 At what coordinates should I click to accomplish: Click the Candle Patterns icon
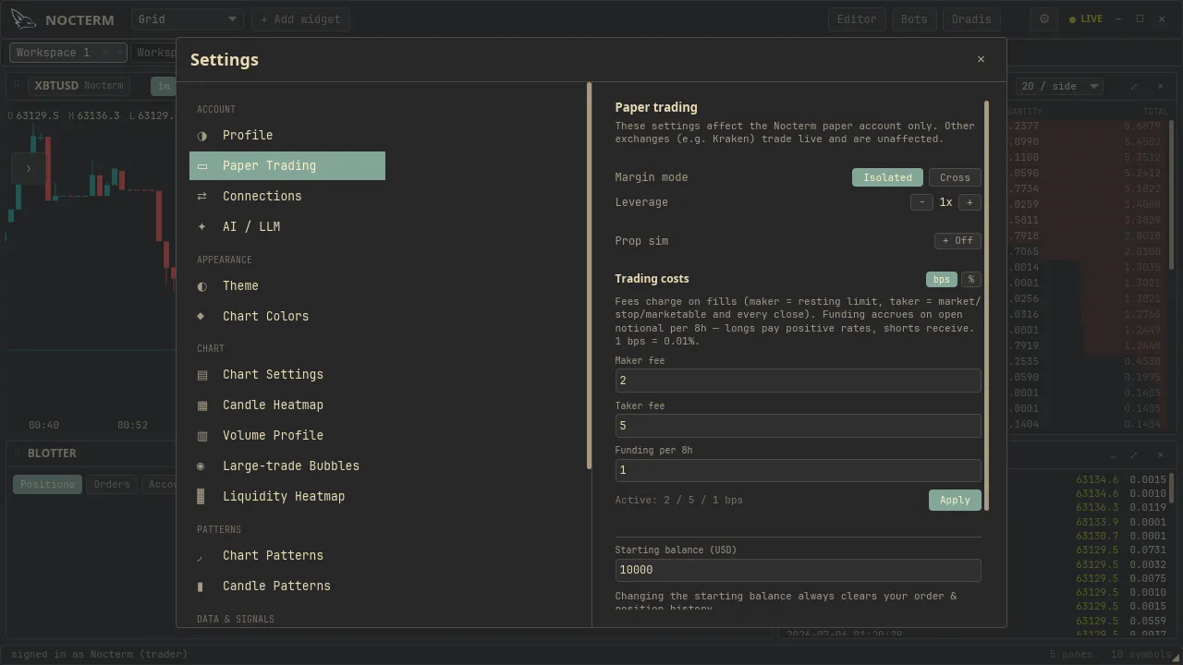click(201, 586)
